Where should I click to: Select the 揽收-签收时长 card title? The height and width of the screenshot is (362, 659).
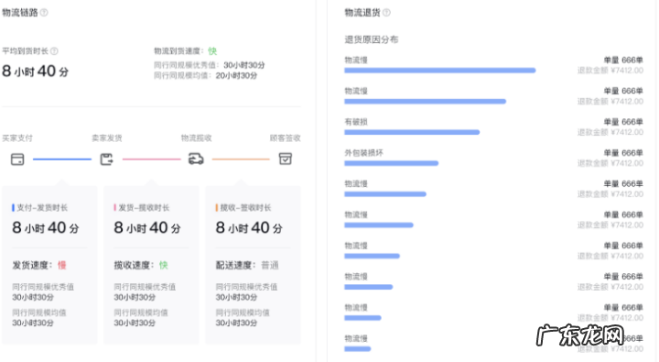pos(245,207)
